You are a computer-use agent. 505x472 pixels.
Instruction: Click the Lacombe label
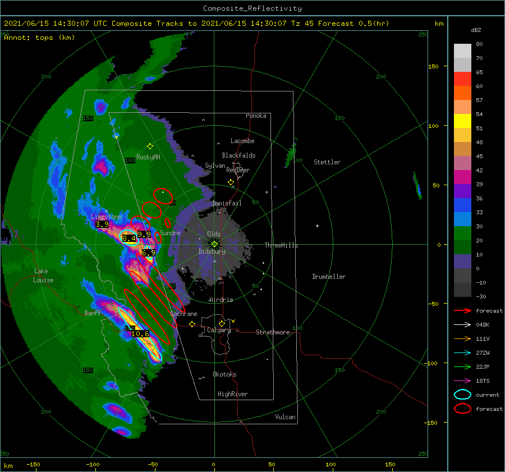tap(242, 141)
